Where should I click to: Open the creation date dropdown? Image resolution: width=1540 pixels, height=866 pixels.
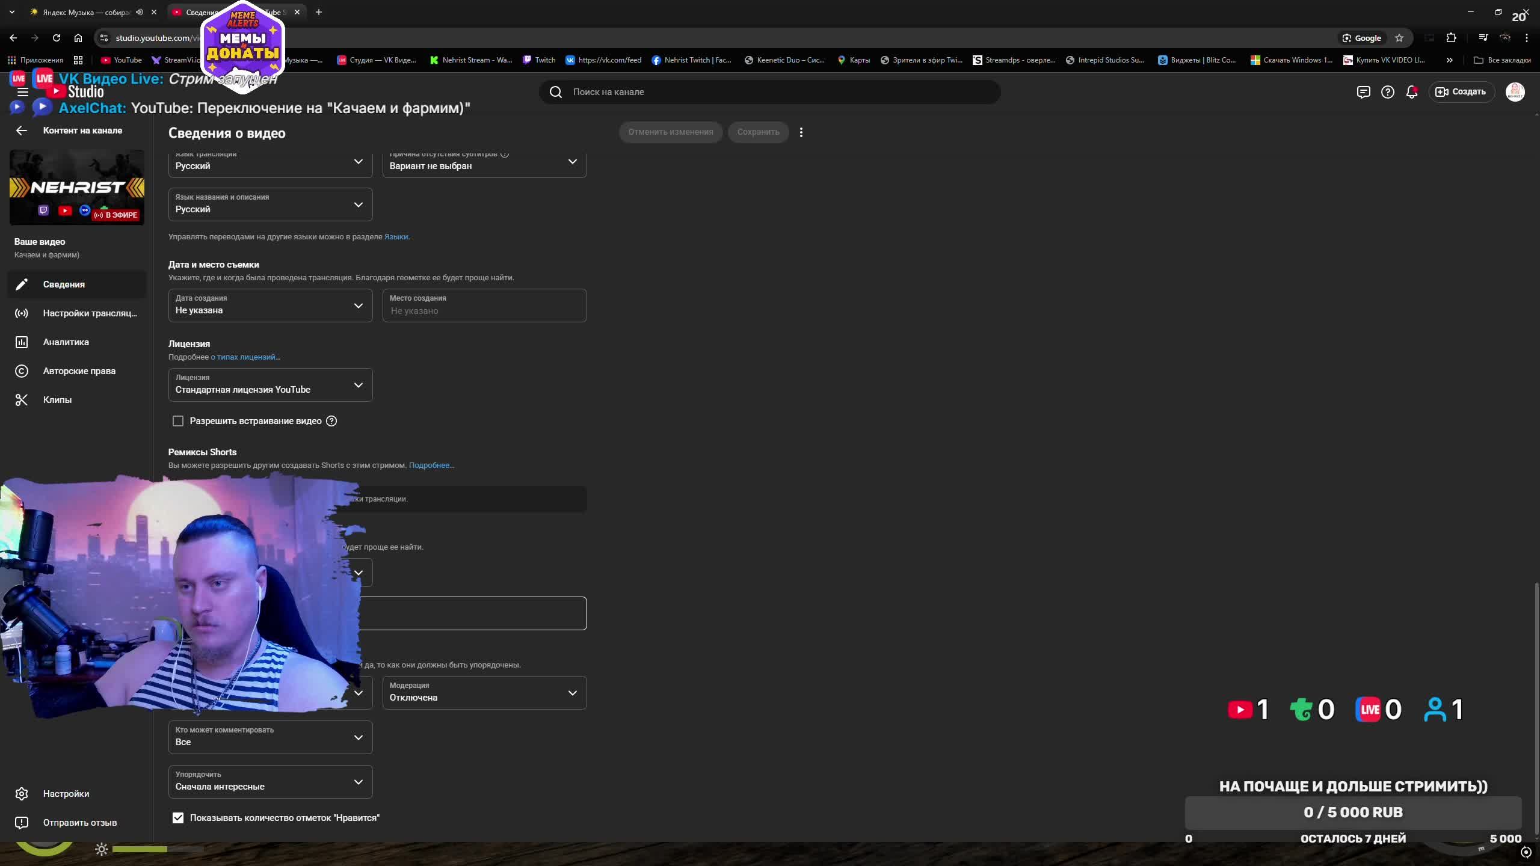tap(270, 306)
